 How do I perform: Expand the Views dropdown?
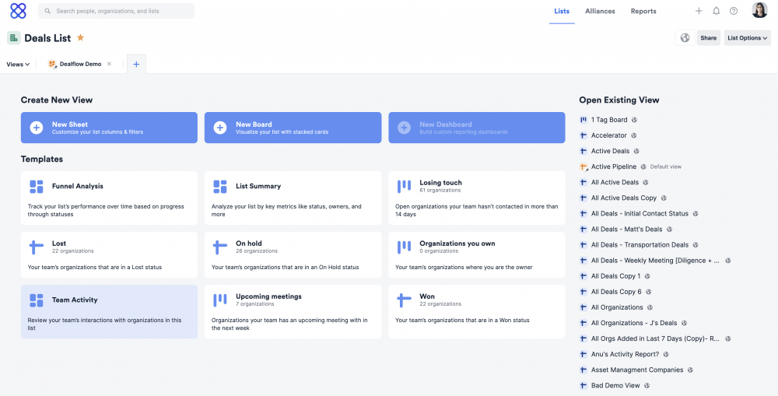tap(18, 64)
